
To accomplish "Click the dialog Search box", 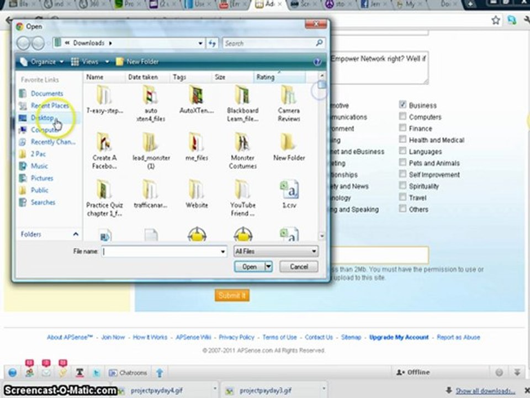I will (269, 43).
